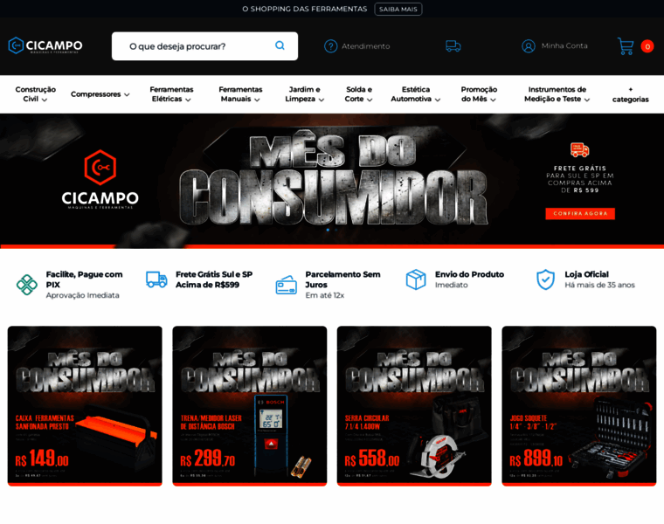The image size is (664, 524).
Task: Click the Atendimento help icon
Action: [330, 46]
